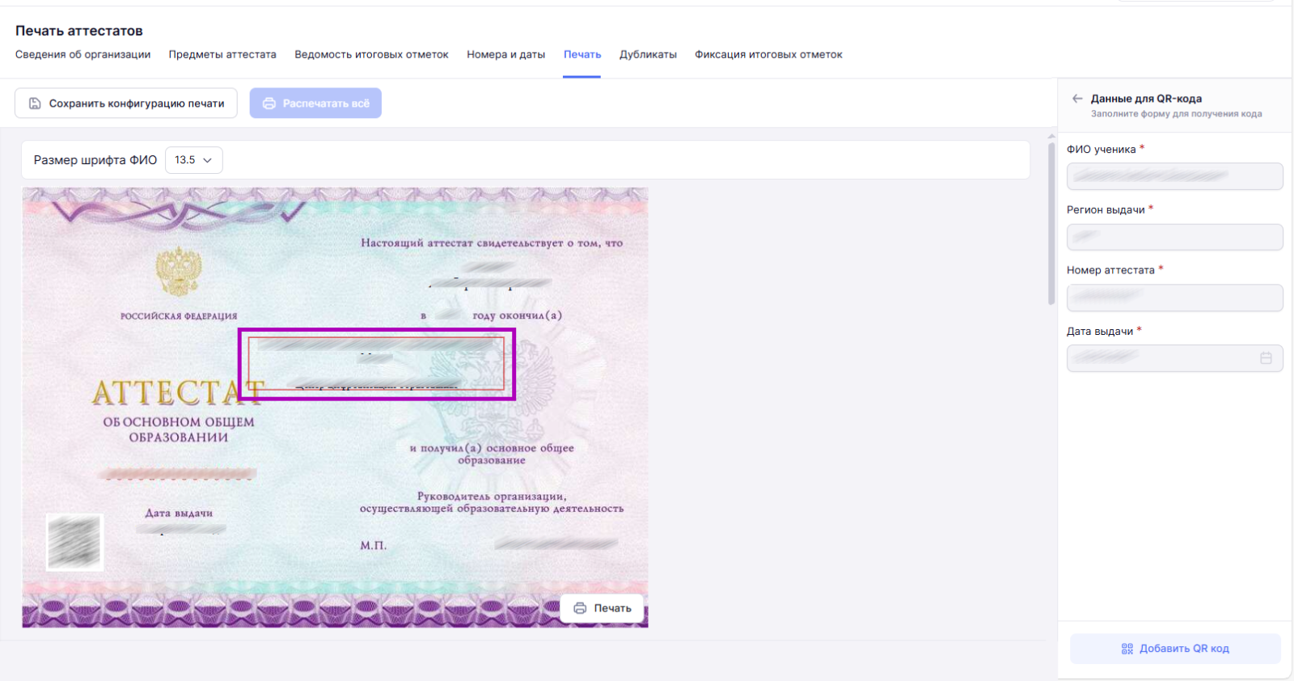Viewport: 1294px width, 681px height.
Task: Click in the Дата выдачи date field
Action: (1174, 358)
